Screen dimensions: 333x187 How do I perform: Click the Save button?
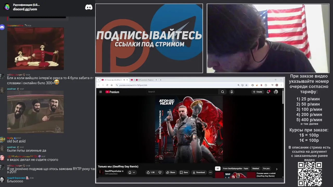click(x=184, y=172)
